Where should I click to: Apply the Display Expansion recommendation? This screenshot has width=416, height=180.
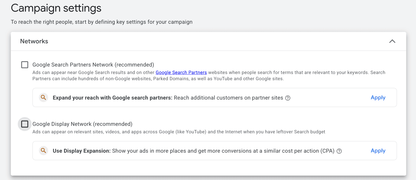click(x=378, y=151)
